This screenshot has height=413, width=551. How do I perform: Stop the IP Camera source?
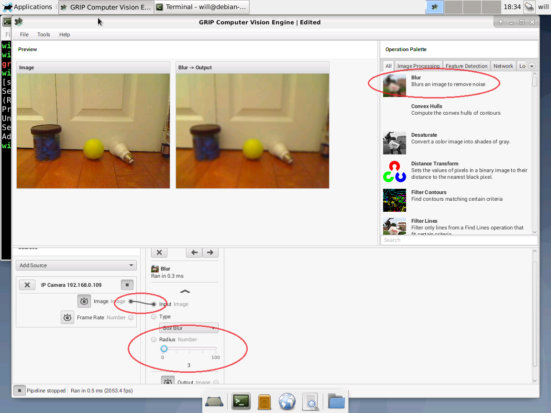pyautogui.click(x=127, y=285)
